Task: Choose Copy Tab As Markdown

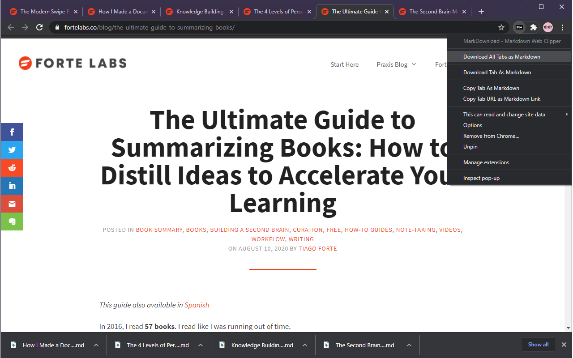Action: [x=491, y=88]
